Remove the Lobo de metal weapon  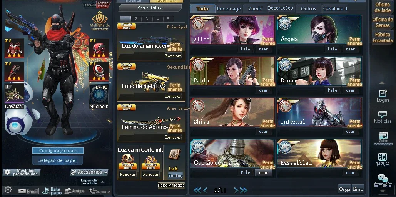pyautogui.click(x=173, y=96)
